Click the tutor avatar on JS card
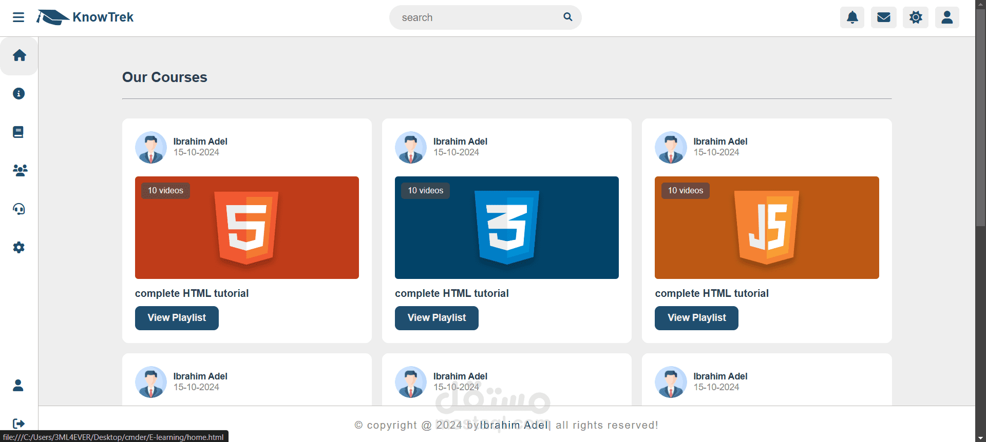This screenshot has width=986, height=442. point(671,148)
